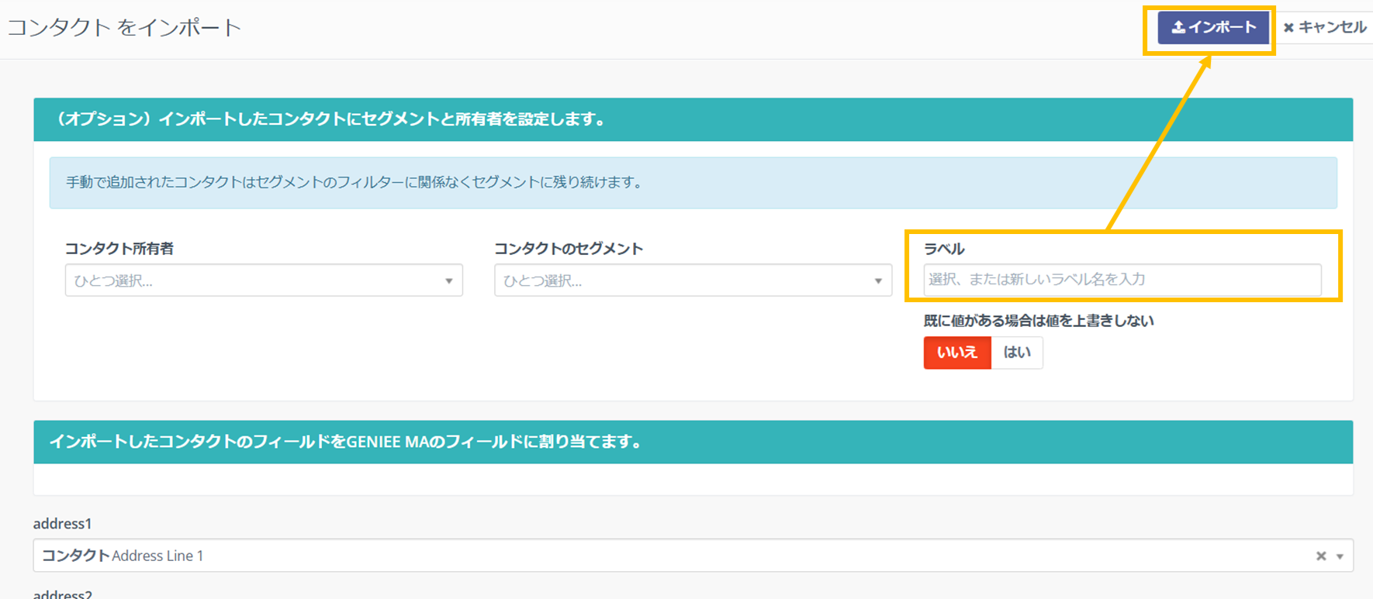Click the ラベル field label text
The height and width of the screenshot is (599, 1373).
pos(943,249)
